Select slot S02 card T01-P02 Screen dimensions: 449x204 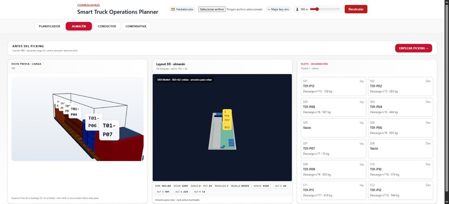[401, 86]
